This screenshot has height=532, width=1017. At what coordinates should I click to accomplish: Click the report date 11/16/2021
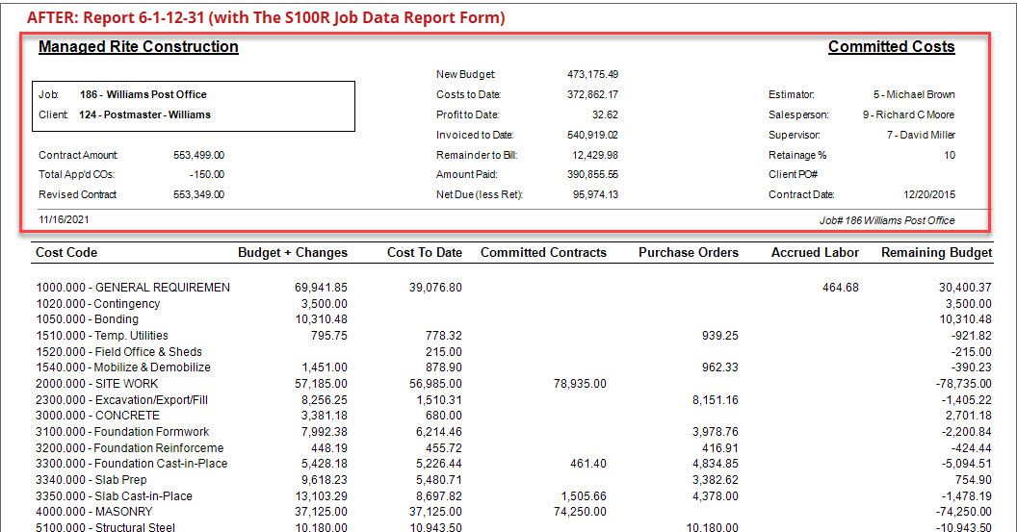click(x=64, y=219)
